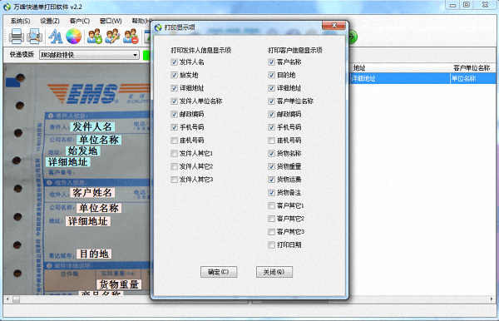The width and height of the screenshot is (499, 321).
Task: Toggle customer 手机号码 checkbox
Action: point(271,127)
